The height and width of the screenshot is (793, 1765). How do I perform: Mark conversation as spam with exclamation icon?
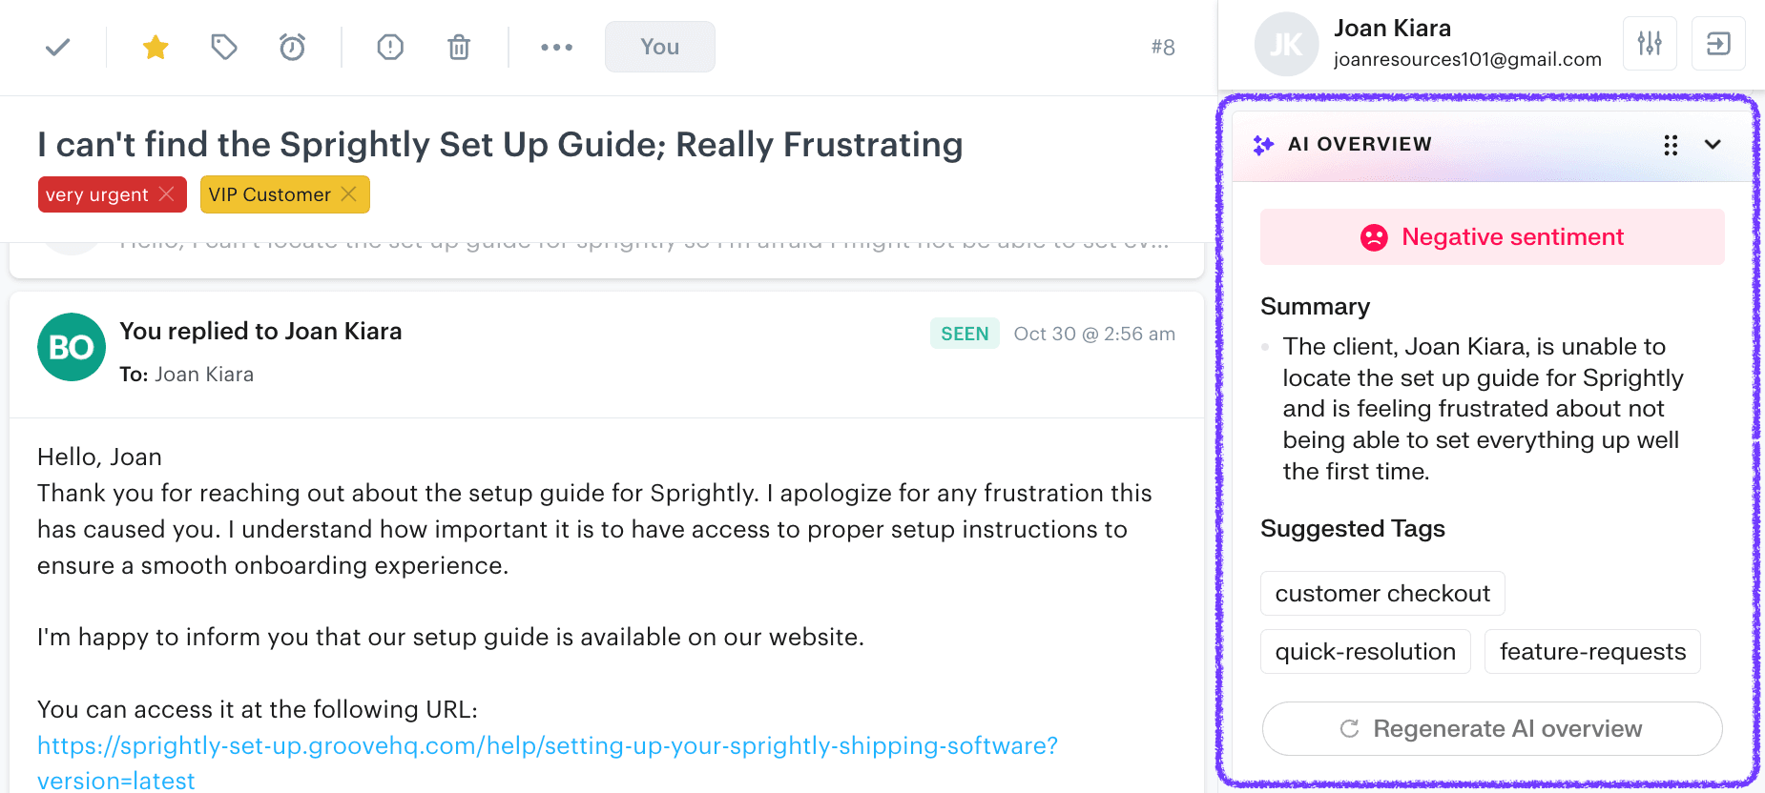[390, 46]
